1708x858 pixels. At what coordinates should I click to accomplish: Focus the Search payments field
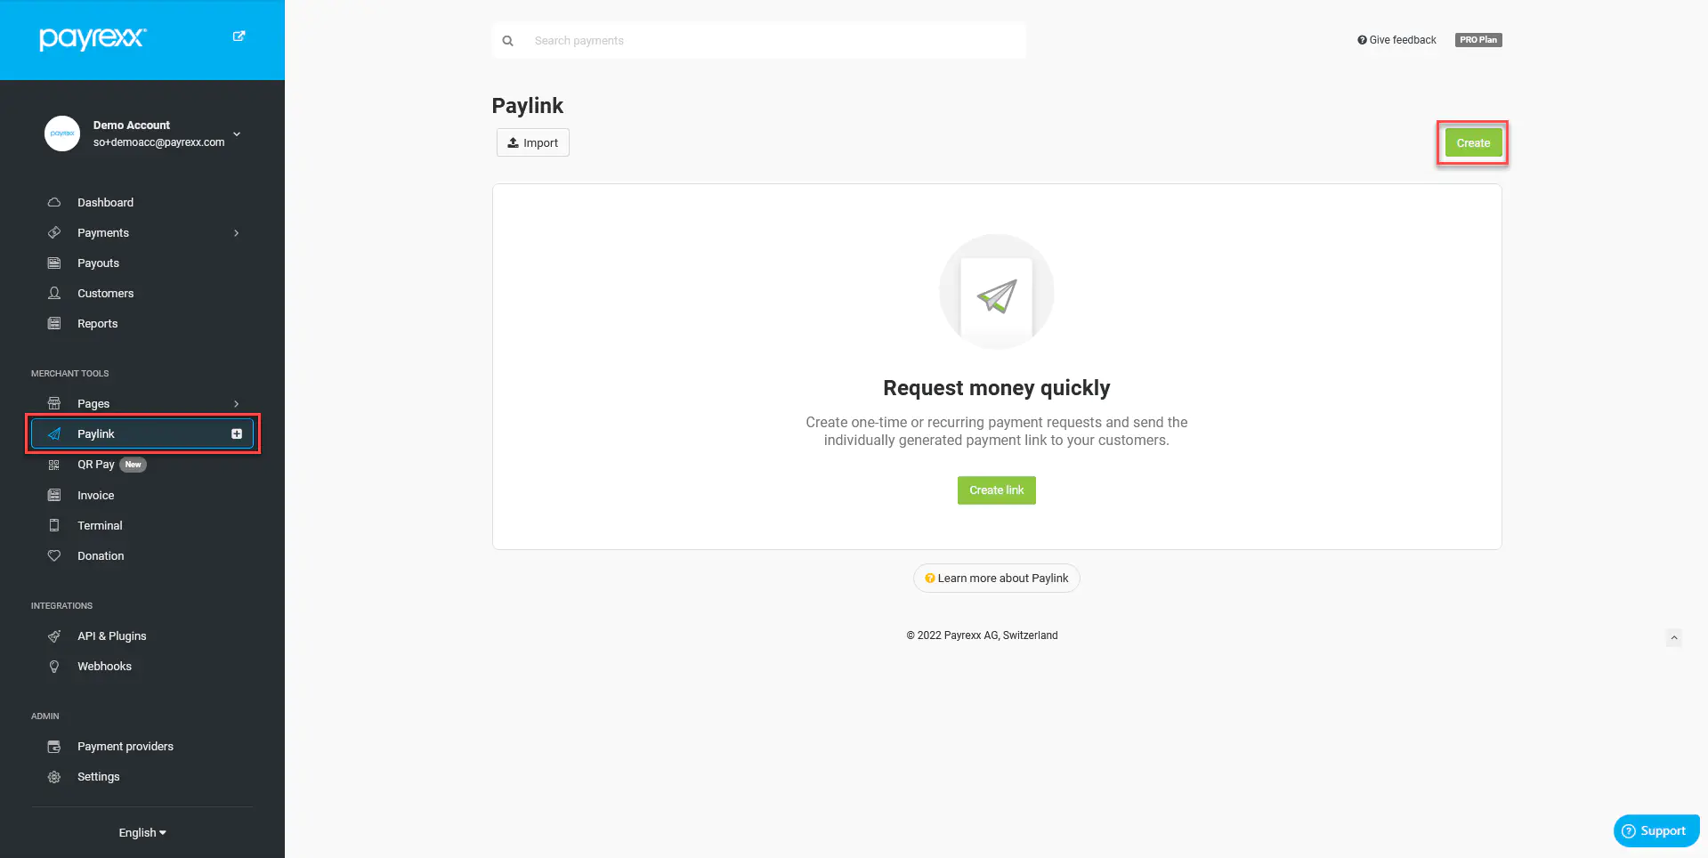758,41
